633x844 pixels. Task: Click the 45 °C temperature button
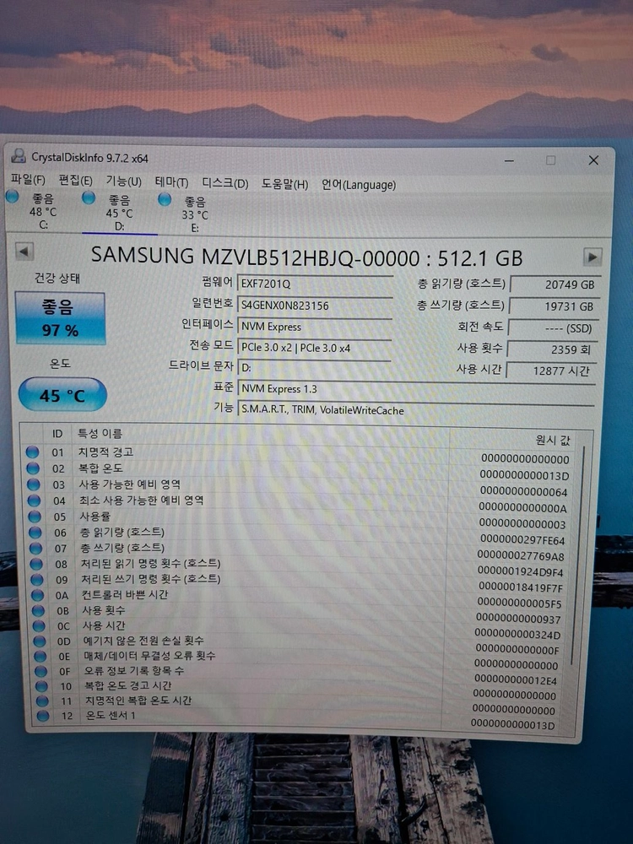click(62, 396)
